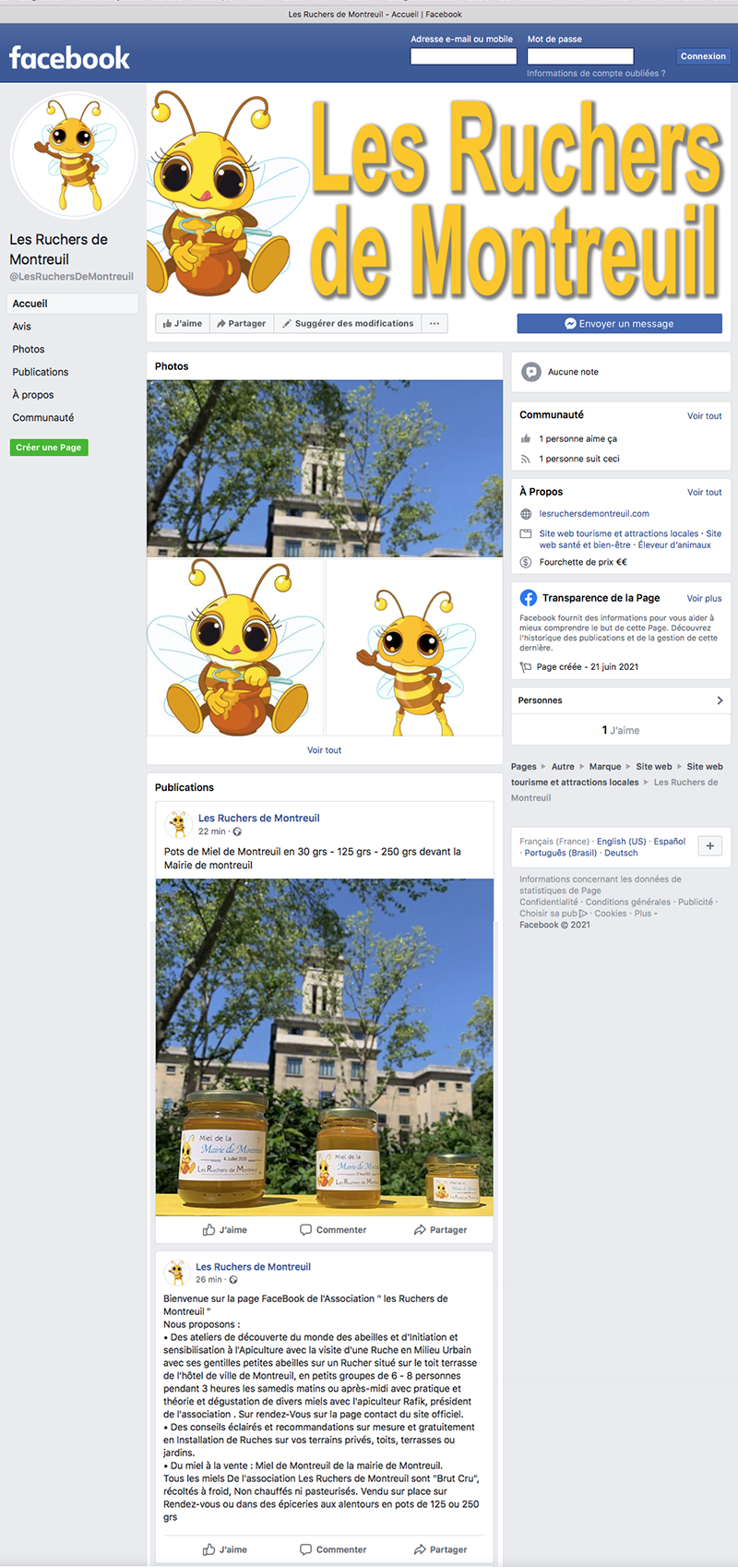Switch language to Português (Brasil)

561,853
